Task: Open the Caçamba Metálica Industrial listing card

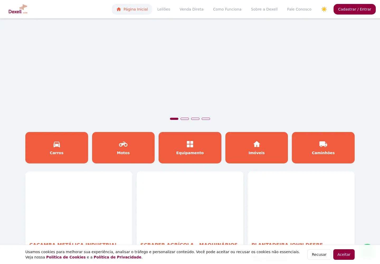Action: 79,208
